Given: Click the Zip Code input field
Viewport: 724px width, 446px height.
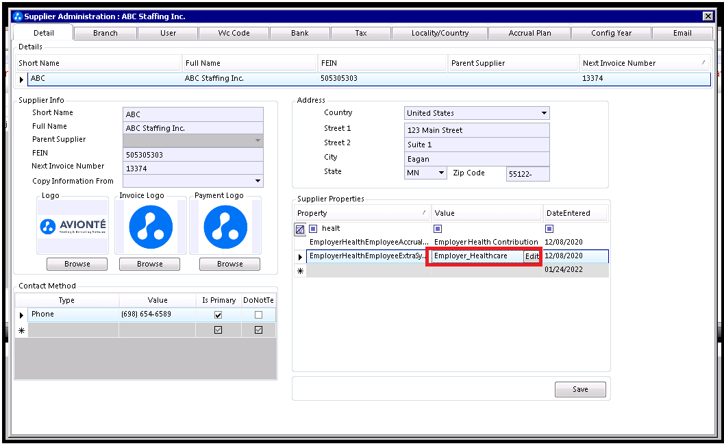Looking at the screenshot, I should tap(528, 174).
